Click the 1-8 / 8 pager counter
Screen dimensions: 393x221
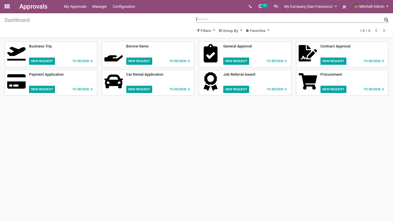[x=365, y=31]
